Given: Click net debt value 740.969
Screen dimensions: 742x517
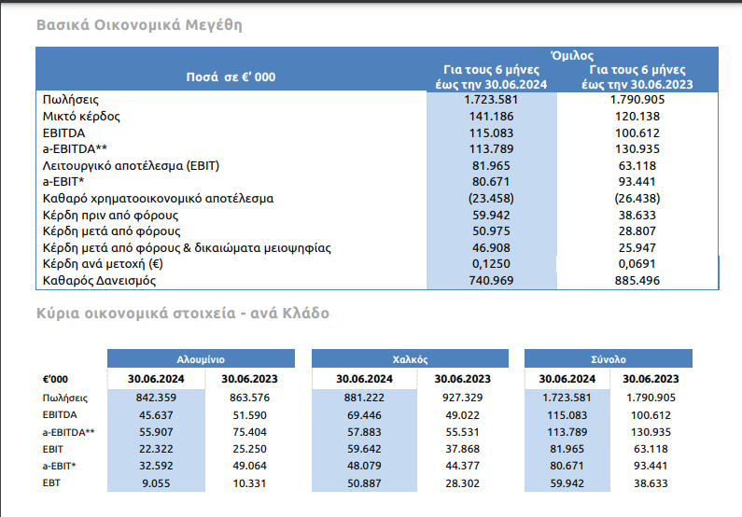Looking at the screenshot, I should (x=491, y=281).
